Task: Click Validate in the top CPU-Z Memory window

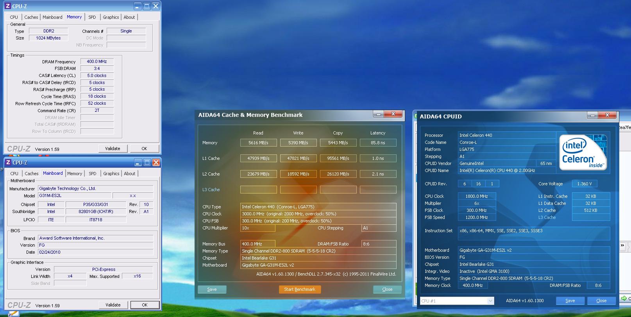Action: [x=113, y=149]
